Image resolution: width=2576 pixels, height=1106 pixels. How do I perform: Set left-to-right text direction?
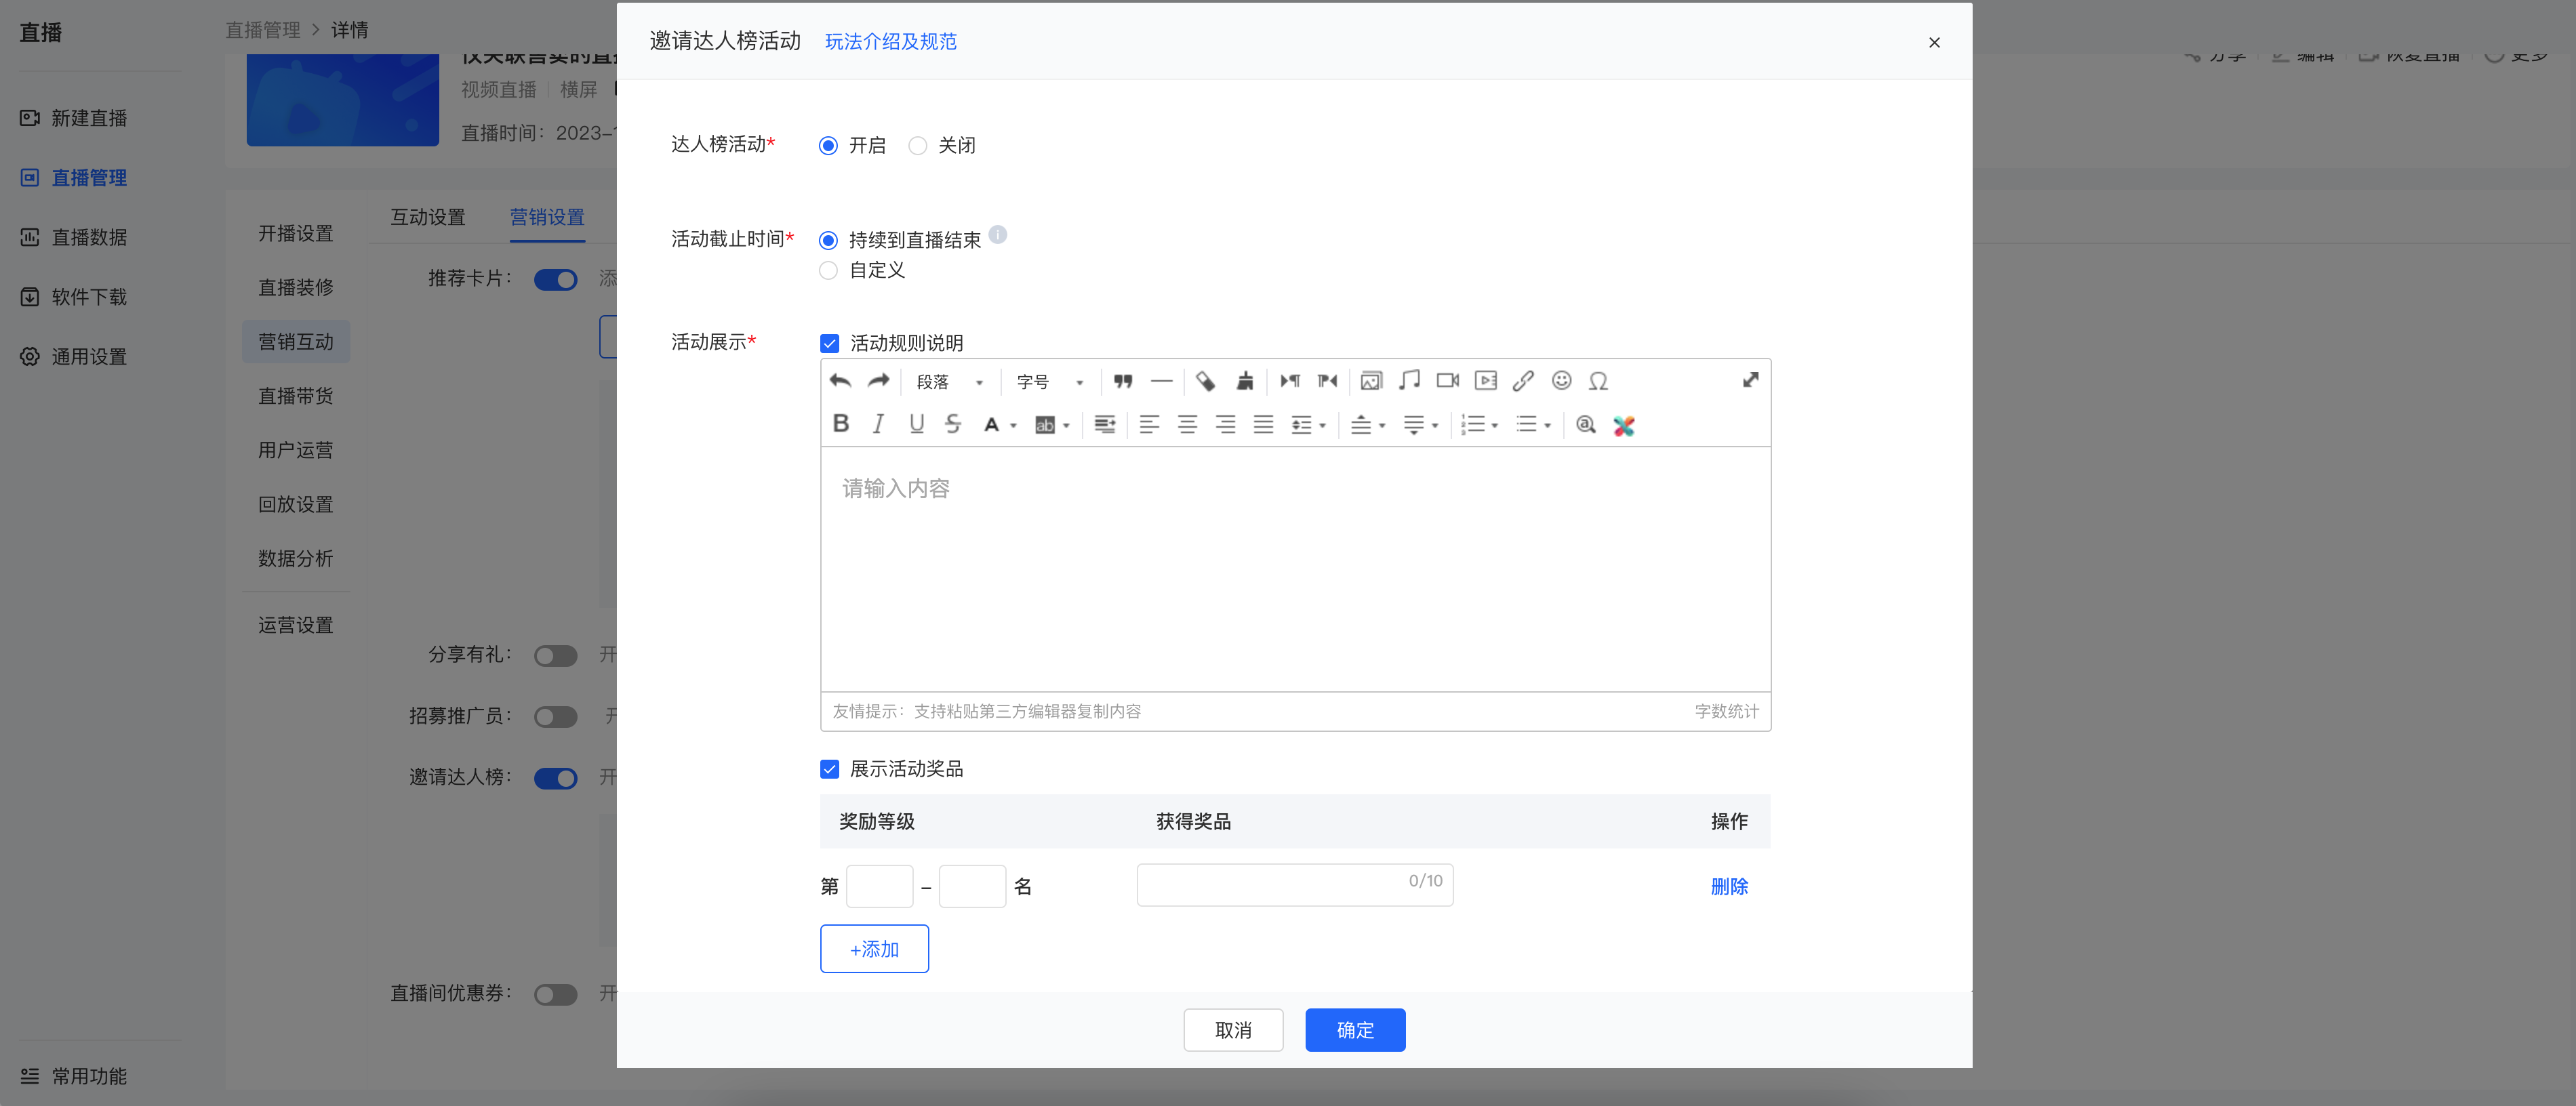tap(1290, 381)
